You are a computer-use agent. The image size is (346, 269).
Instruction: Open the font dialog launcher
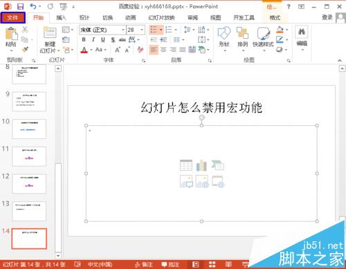pyautogui.click(x=143, y=61)
